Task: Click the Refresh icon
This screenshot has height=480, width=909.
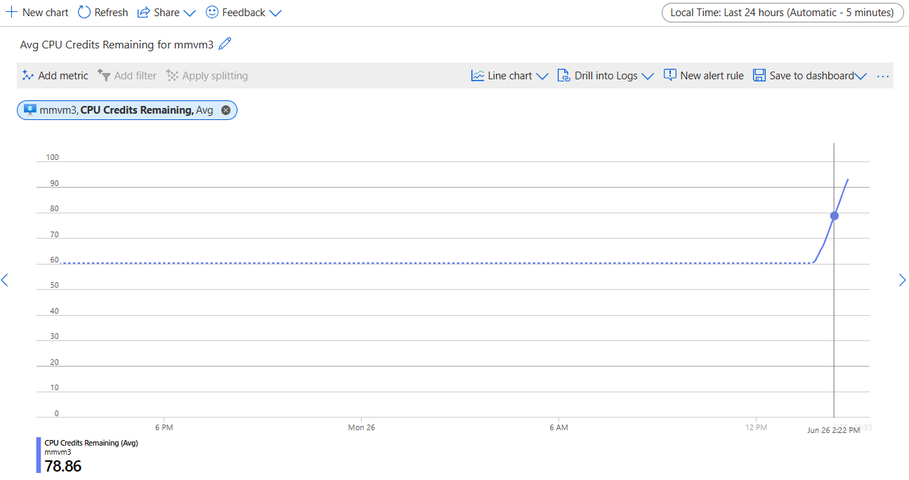Action: pos(84,12)
